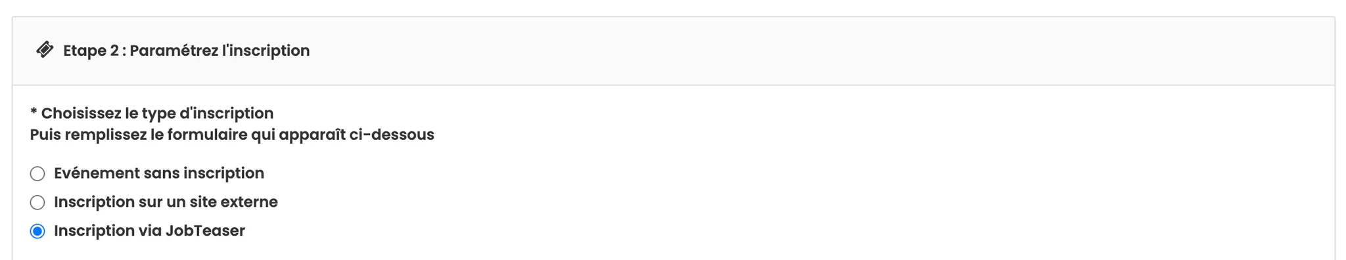Viewport: 1346px width, 260px height.
Task: Click the words Etape 2 in the heading
Action: click(x=91, y=51)
